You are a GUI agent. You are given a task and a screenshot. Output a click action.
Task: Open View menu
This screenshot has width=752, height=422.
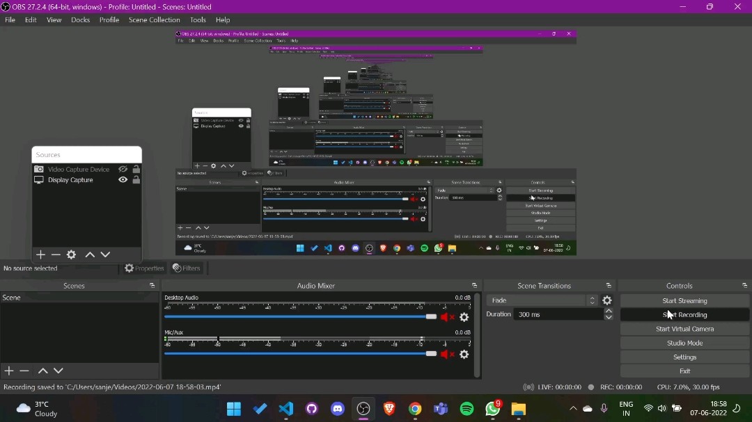(x=54, y=19)
